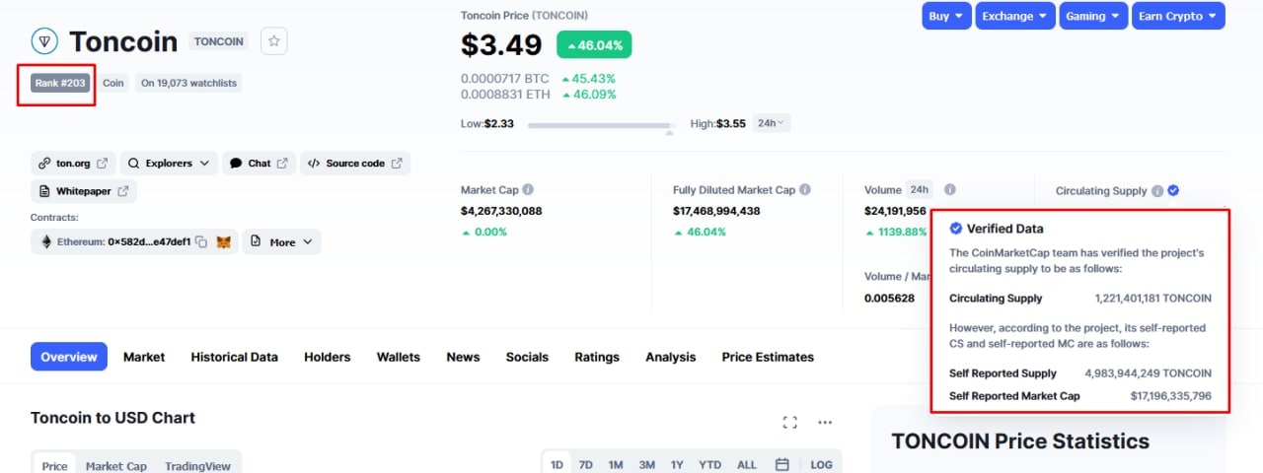This screenshot has height=473, width=1263.
Task: Toggle LOG scale on the chart
Action: pyautogui.click(x=821, y=465)
